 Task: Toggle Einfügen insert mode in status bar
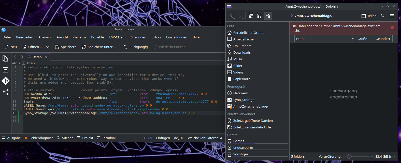[x=163, y=138]
